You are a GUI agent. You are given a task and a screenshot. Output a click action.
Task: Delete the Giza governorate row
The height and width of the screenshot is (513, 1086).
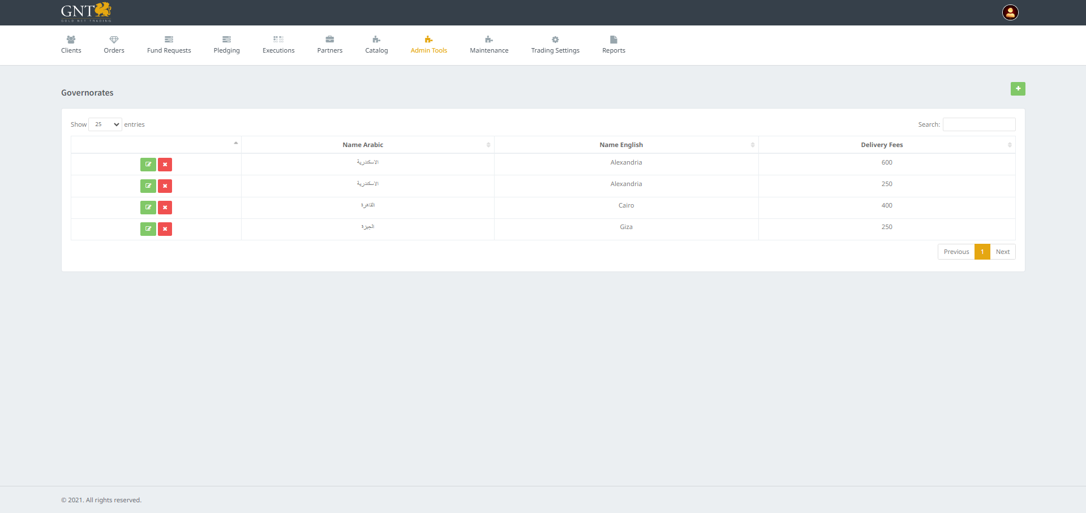pos(165,229)
